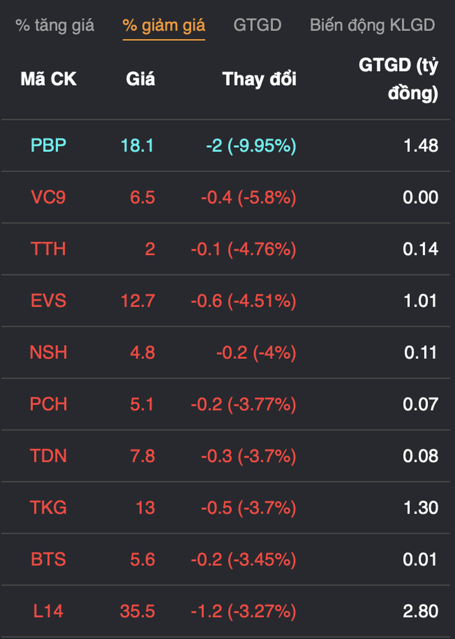Open the EVS stock ticker
This screenshot has width=455, height=639.
coord(49,301)
